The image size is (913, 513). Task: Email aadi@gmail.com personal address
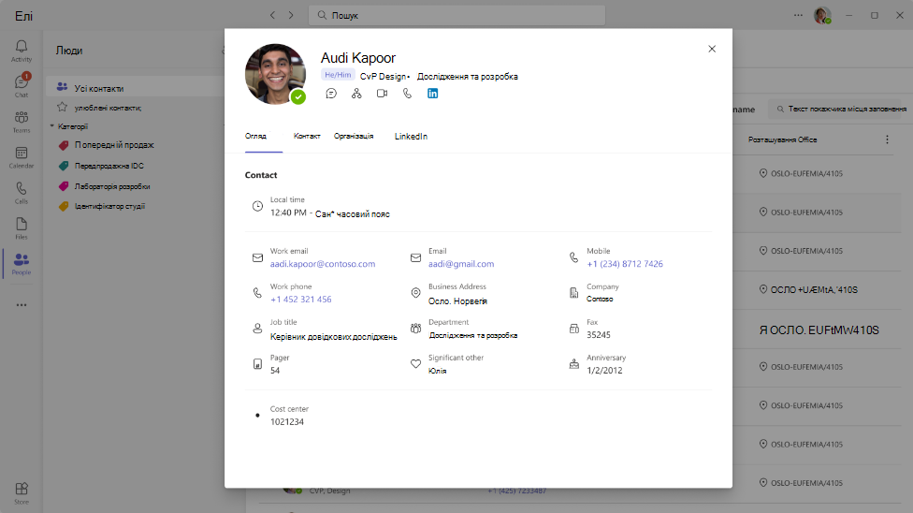[461, 264]
